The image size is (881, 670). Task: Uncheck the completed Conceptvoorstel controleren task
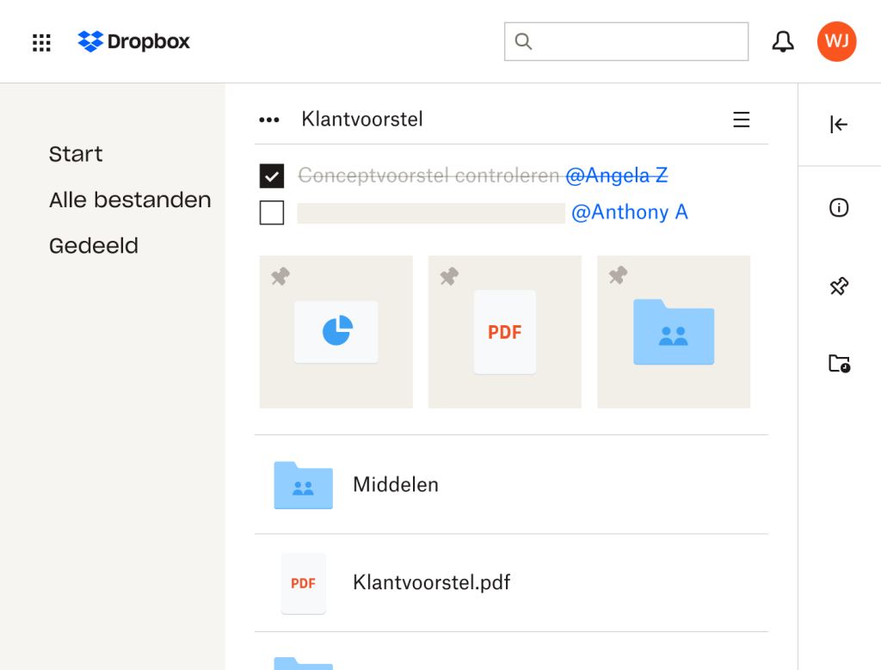(272, 175)
